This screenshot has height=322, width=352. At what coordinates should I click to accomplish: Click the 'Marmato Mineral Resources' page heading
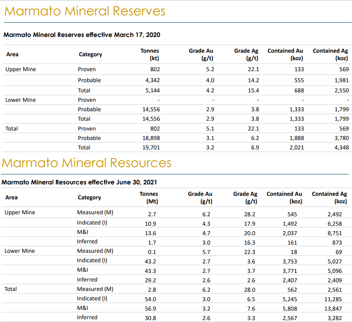[87, 163]
